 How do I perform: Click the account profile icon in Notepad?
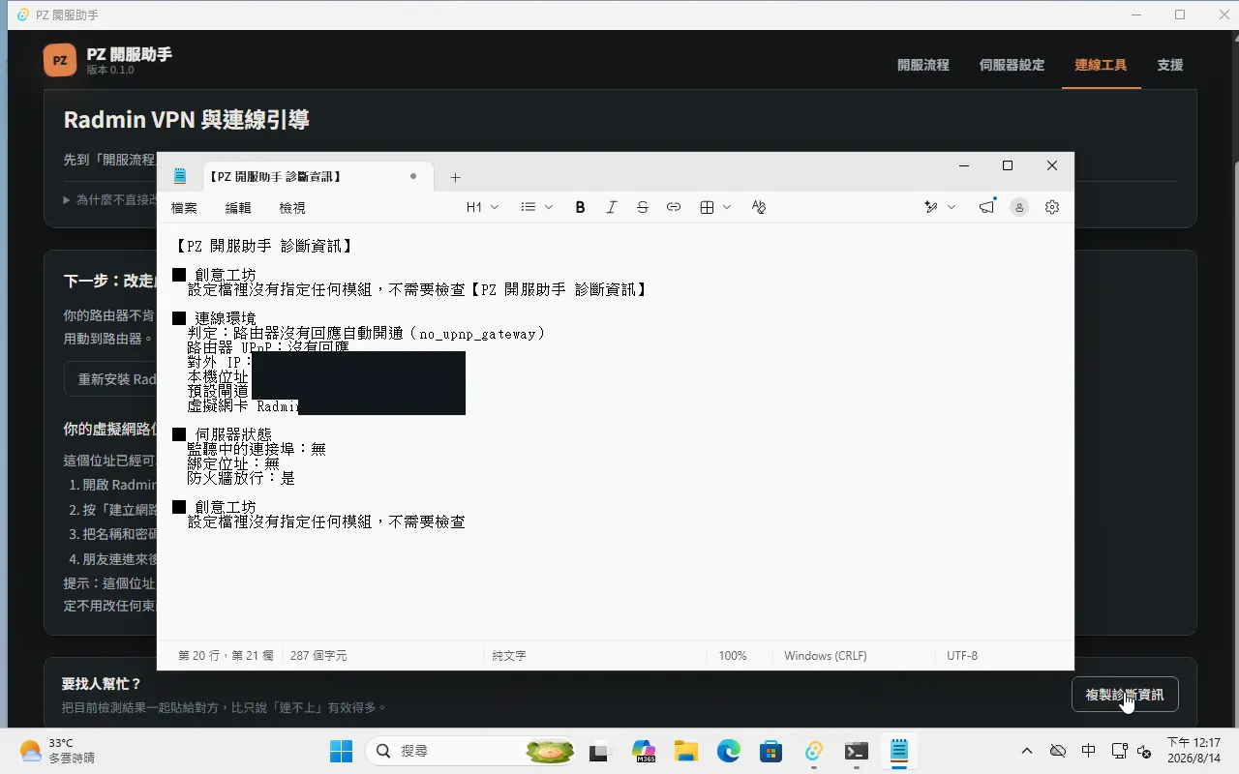pyautogui.click(x=1018, y=207)
